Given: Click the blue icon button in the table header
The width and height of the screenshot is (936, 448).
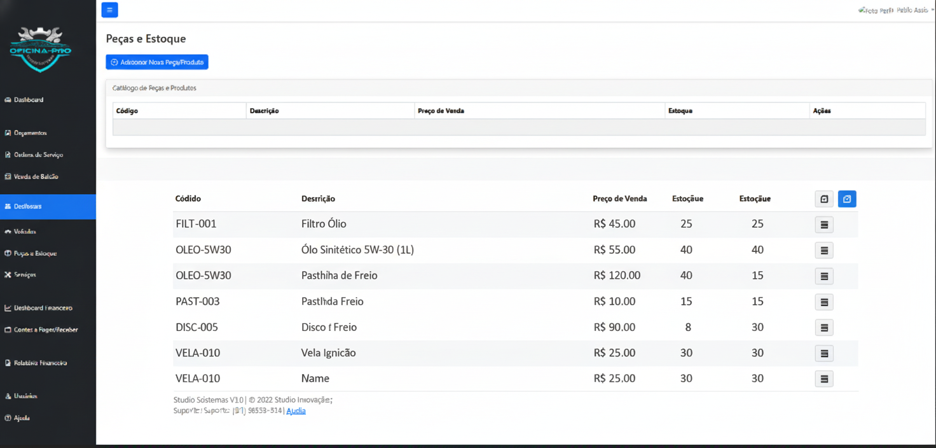Looking at the screenshot, I should (x=847, y=199).
